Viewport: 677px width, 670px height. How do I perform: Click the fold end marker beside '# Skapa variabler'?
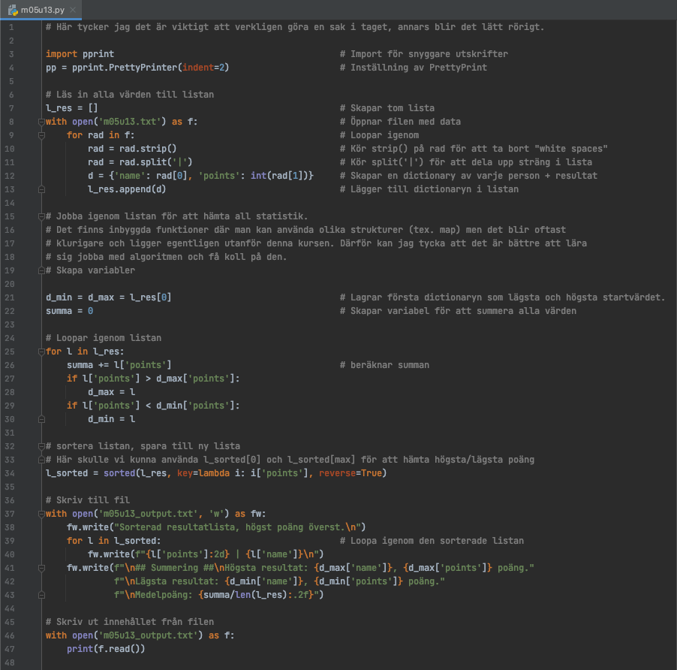click(41, 270)
